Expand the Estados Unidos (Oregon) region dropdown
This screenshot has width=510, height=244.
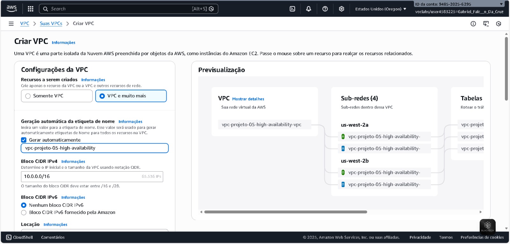point(381,9)
